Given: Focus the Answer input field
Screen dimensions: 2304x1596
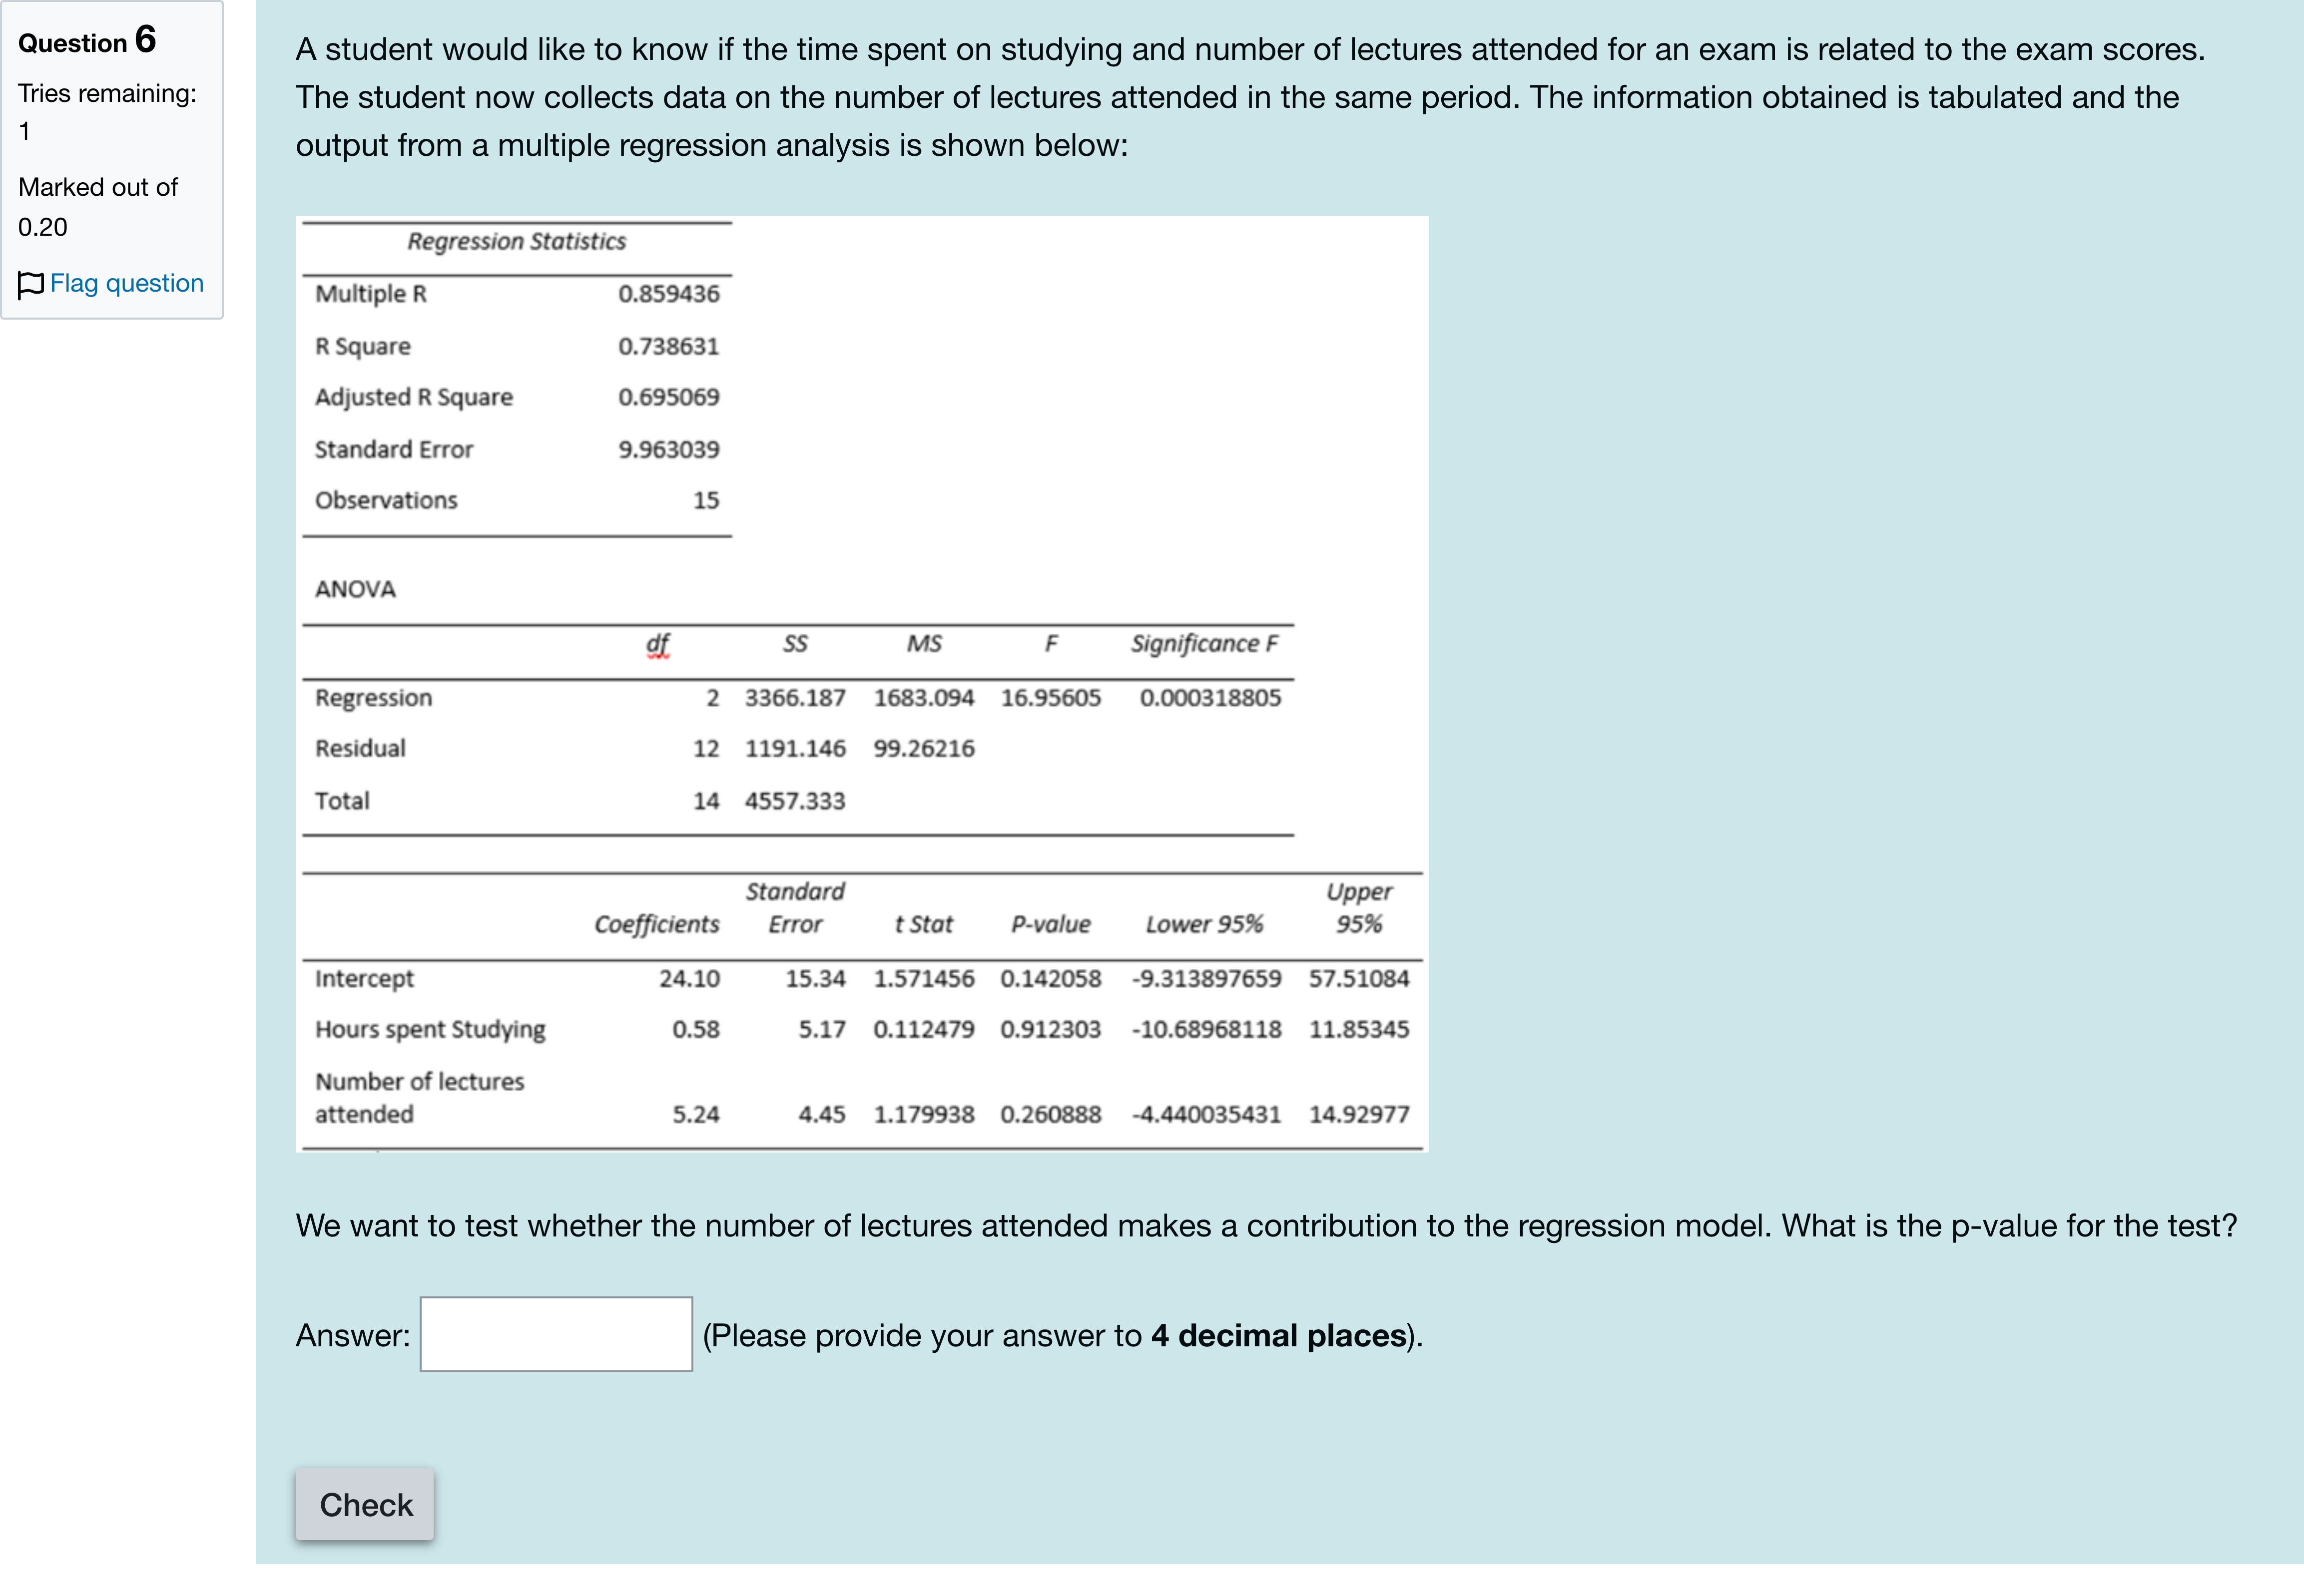Looking at the screenshot, I should coord(555,1334).
